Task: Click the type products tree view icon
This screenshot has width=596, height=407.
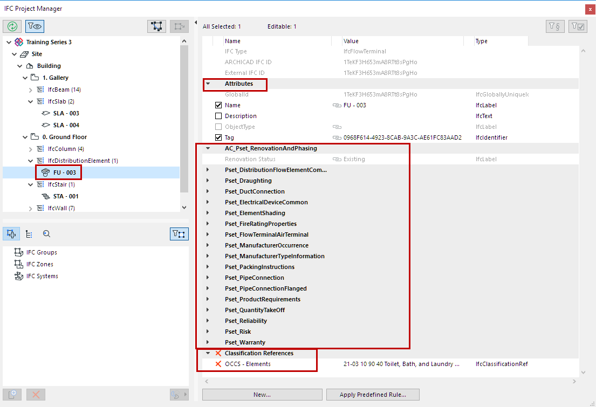Action: point(29,234)
